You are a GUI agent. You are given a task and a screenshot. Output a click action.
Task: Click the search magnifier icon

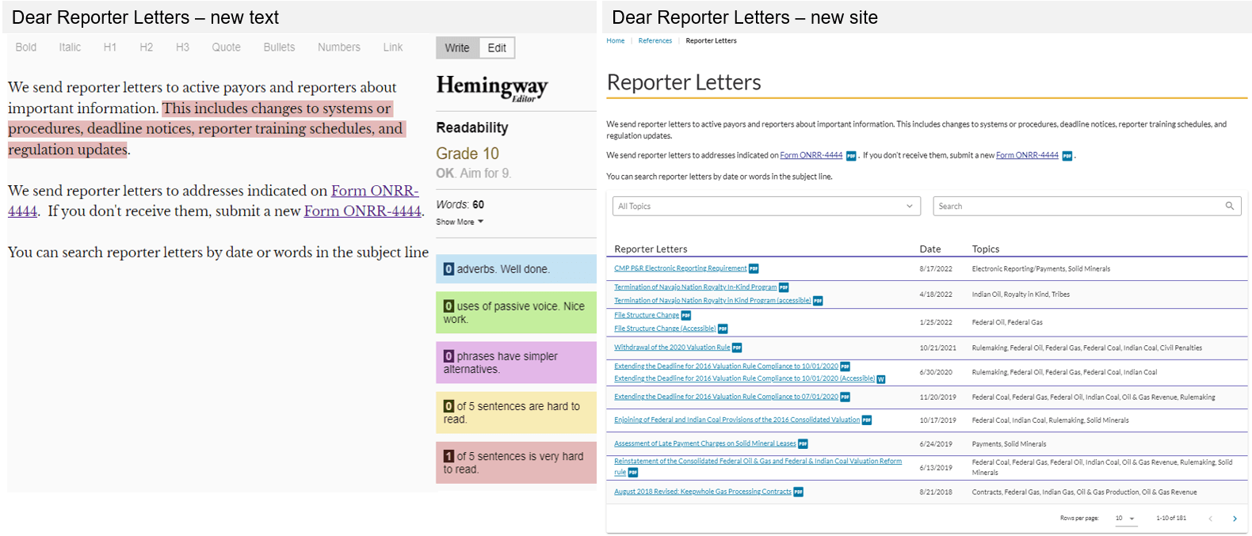[1229, 206]
